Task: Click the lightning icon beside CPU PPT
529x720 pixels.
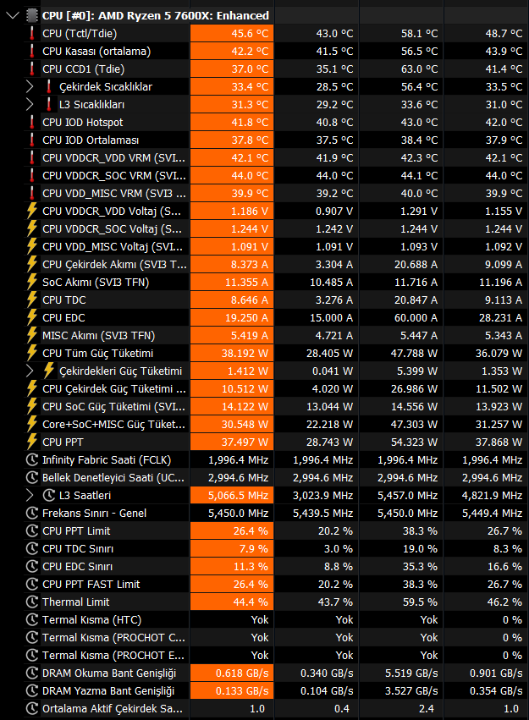Action: click(31, 442)
